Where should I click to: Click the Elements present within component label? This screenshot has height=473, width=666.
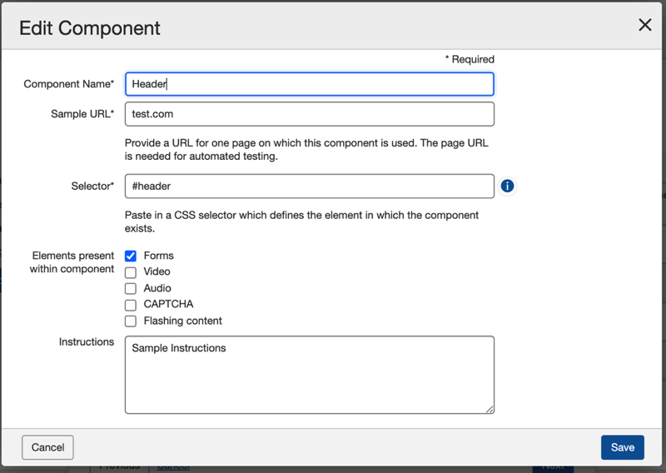(x=72, y=262)
